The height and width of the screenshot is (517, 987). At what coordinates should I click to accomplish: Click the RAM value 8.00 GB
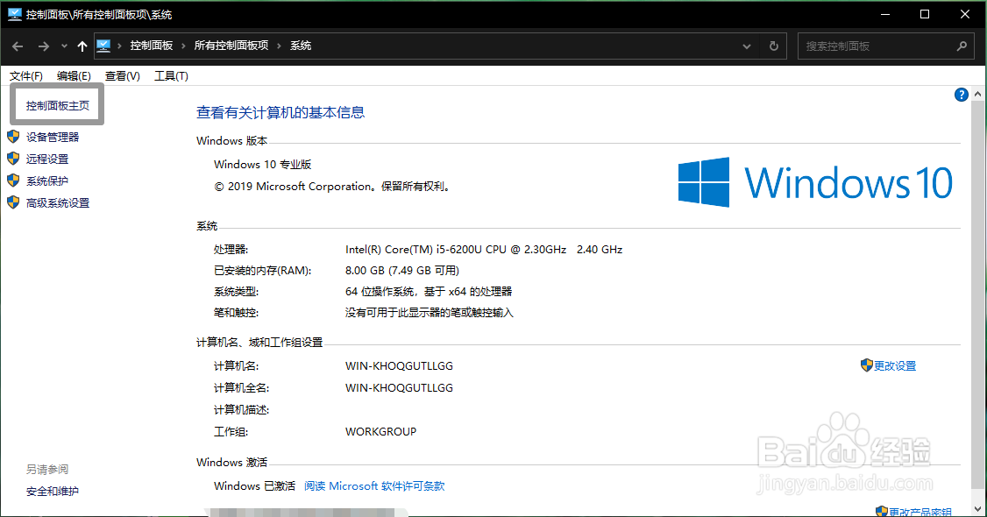pyautogui.click(x=402, y=270)
